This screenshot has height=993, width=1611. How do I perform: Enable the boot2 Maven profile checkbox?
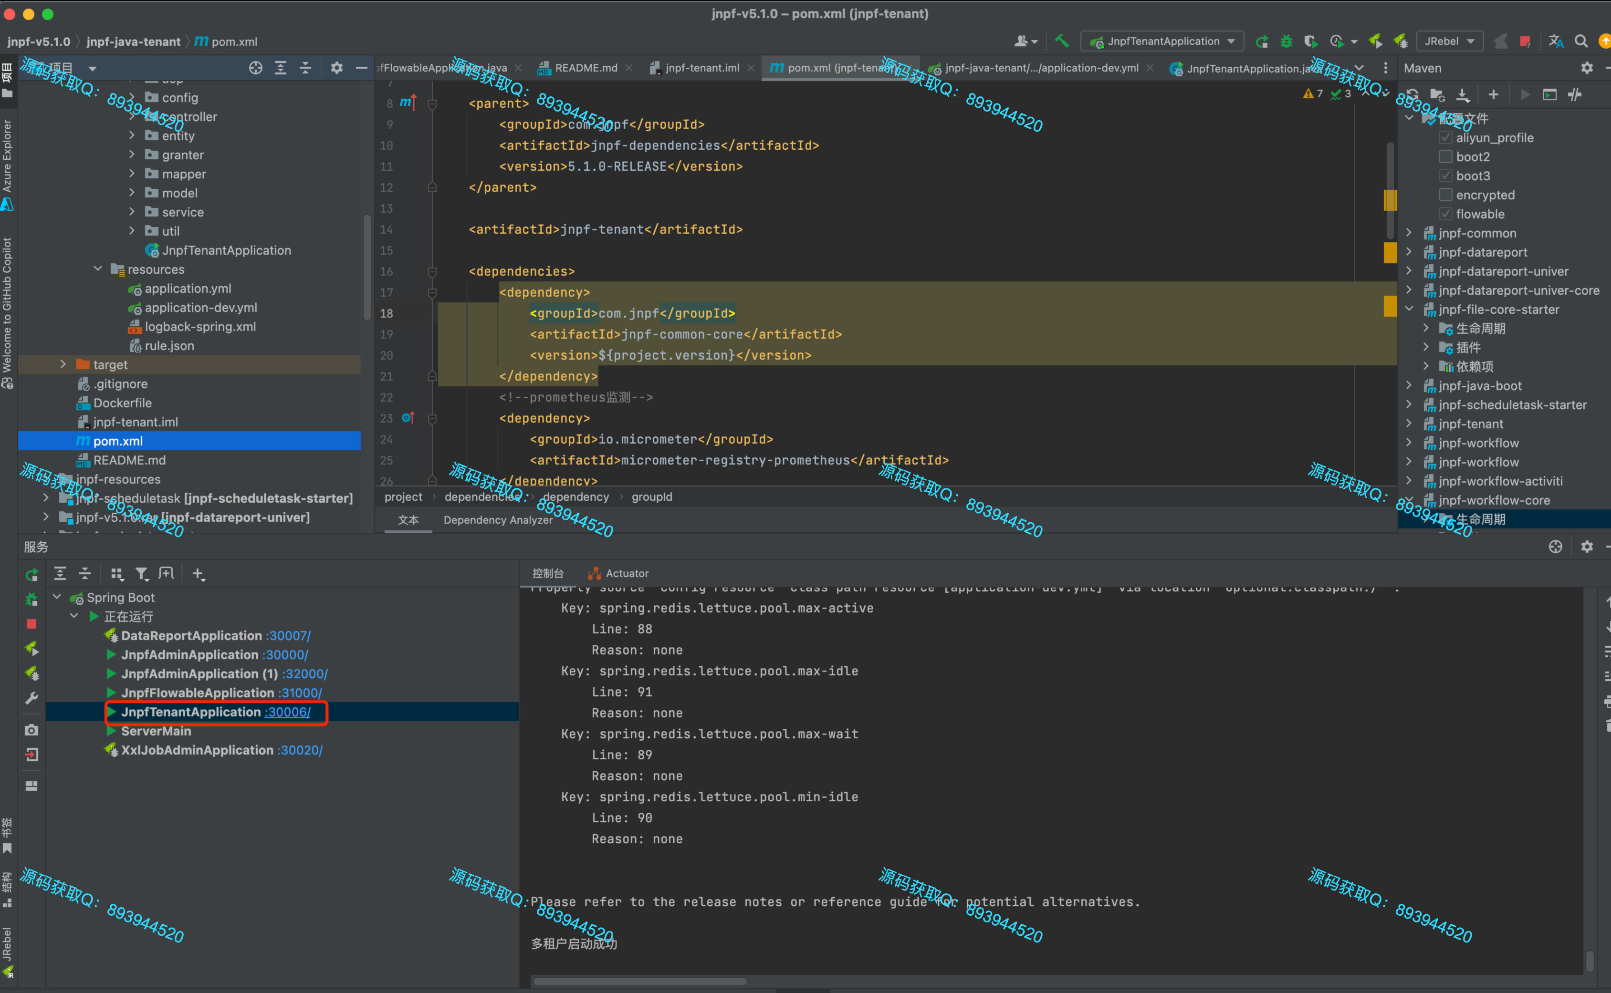1445,156
